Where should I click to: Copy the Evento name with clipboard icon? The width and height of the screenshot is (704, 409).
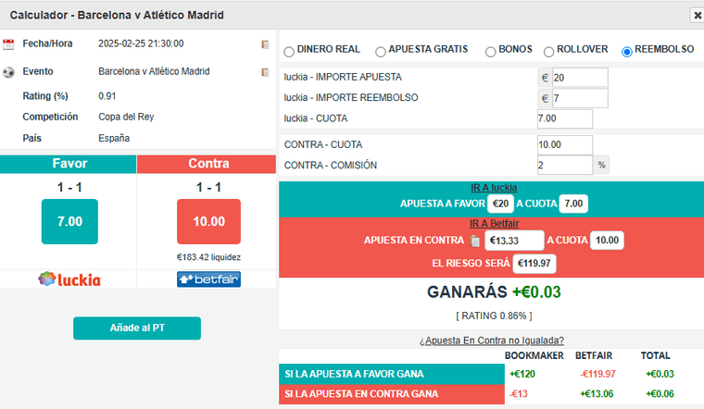[265, 71]
